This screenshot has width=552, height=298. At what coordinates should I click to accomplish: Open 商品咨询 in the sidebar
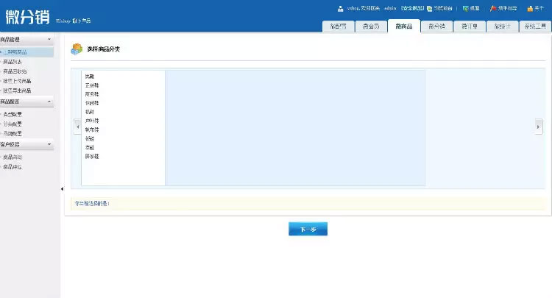[13, 157]
